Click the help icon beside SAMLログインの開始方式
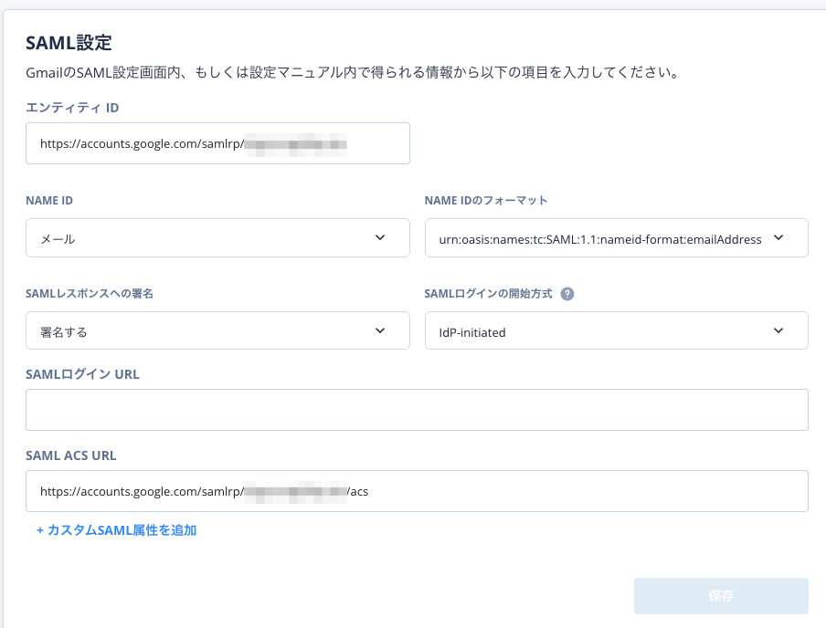The height and width of the screenshot is (628, 826). (567, 294)
